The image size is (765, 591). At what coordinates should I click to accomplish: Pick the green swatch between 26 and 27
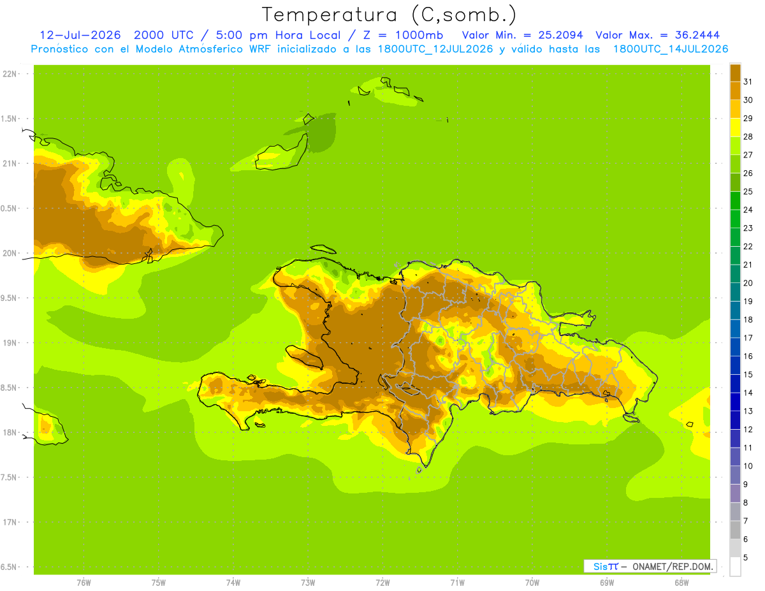click(x=735, y=164)
